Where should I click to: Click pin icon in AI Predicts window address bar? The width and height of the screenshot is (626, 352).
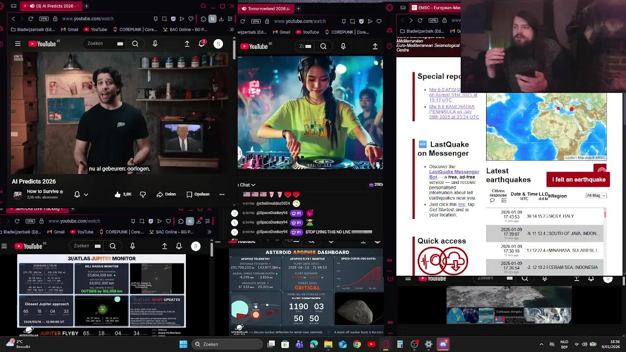click(x=156, y=19)
